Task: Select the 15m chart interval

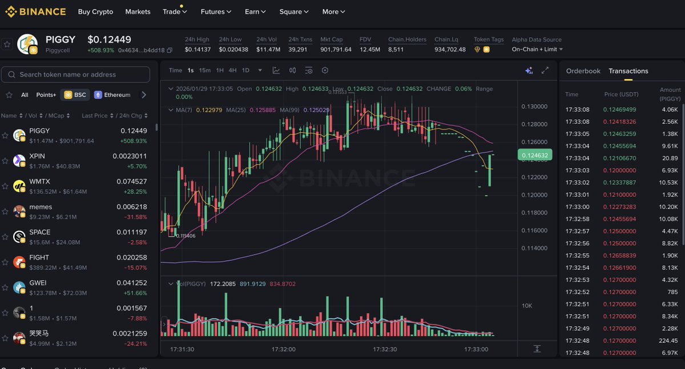Action: pyautogui.click(x=204, y=70)
